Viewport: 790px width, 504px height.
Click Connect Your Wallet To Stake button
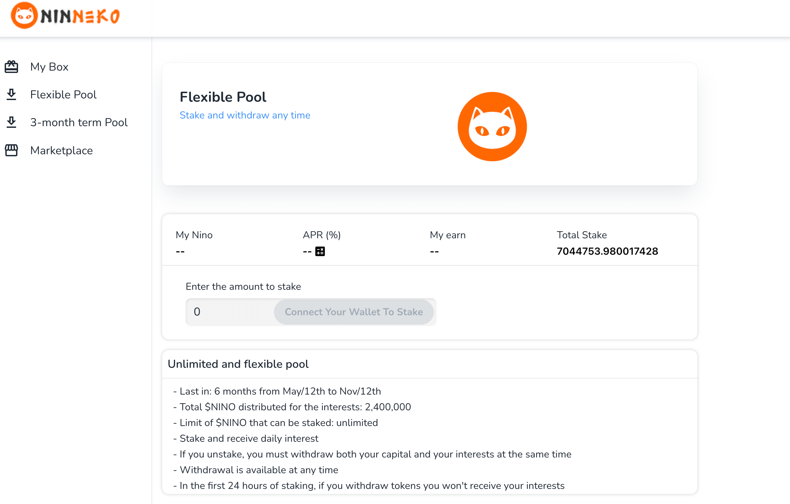[x=354, y=312]
